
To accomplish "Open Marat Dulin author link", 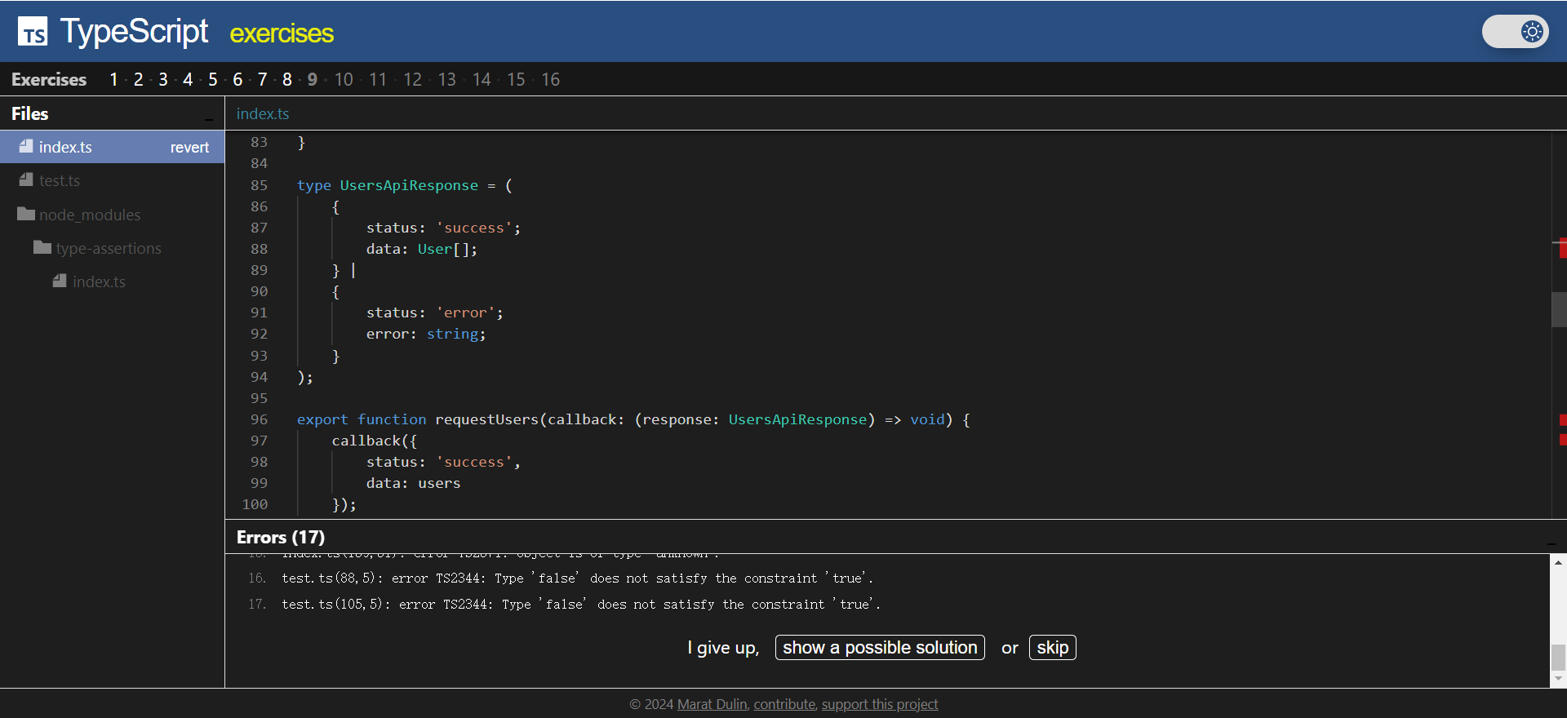I will 712,704.
